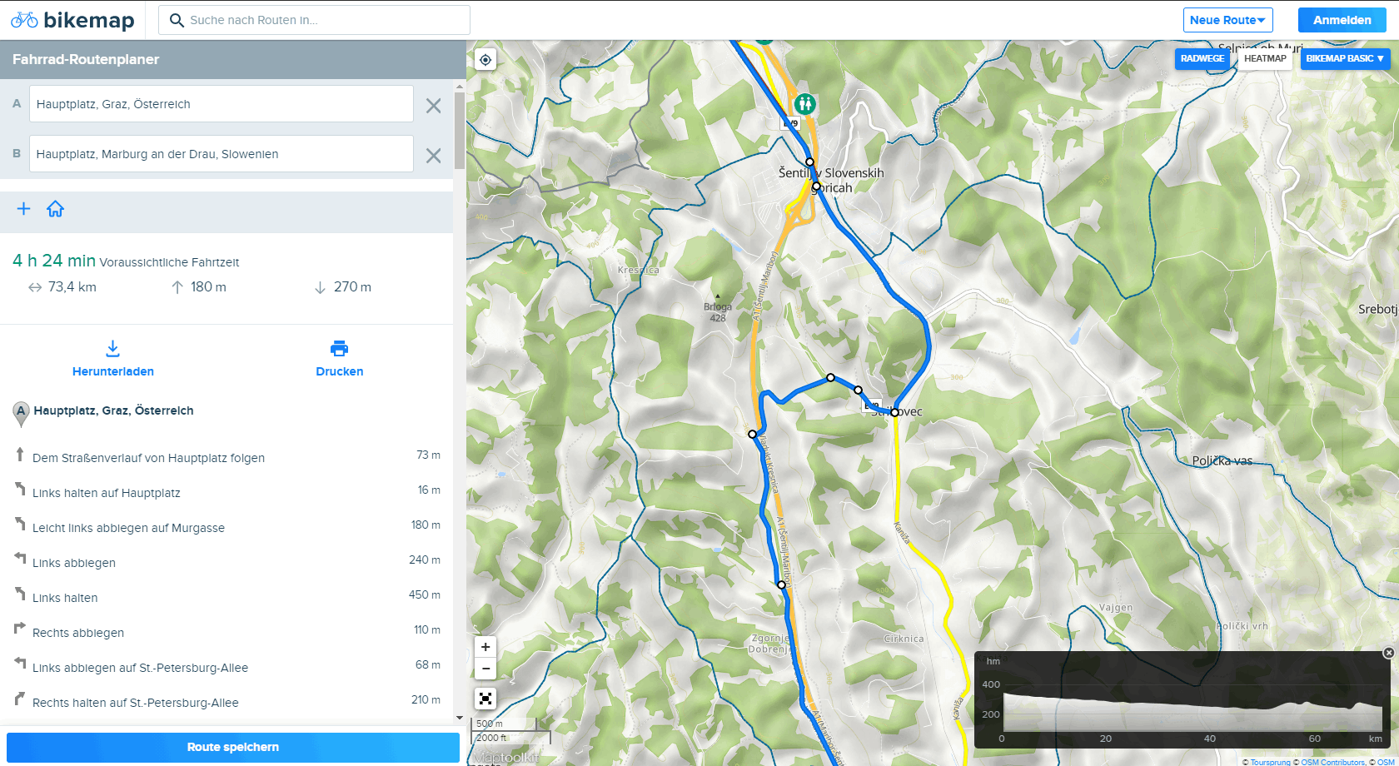Locate my position on map

(485, 60)
